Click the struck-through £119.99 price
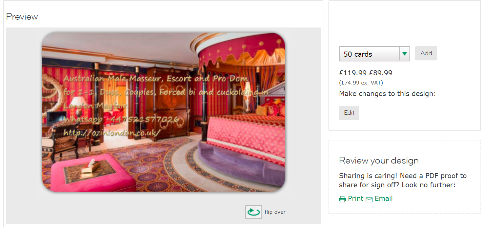Image resolution: width=482 pixels, height=227 pixels. click(x=353, y=73)
